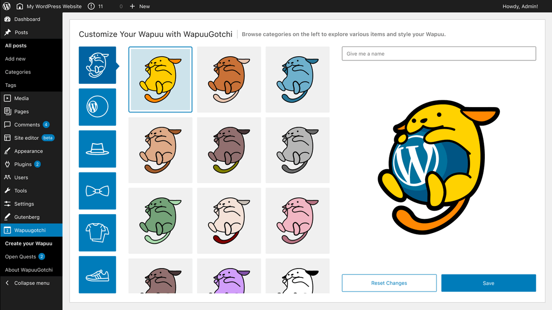Click the Reset Changes button
Viewport: 552px width, 310px height.
tap(389, 283)
